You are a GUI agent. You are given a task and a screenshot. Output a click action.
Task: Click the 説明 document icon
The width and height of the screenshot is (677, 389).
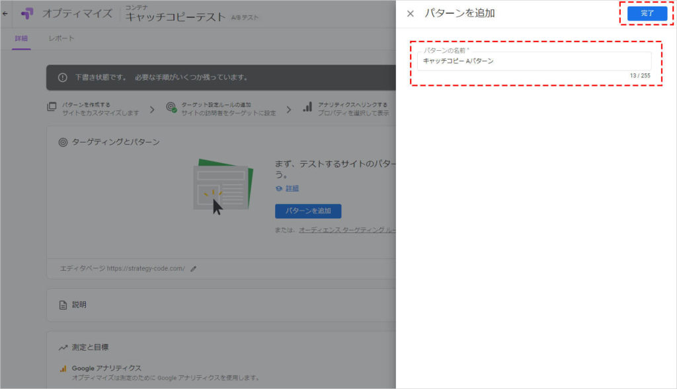pyautogui.click(x=63, y=305)
